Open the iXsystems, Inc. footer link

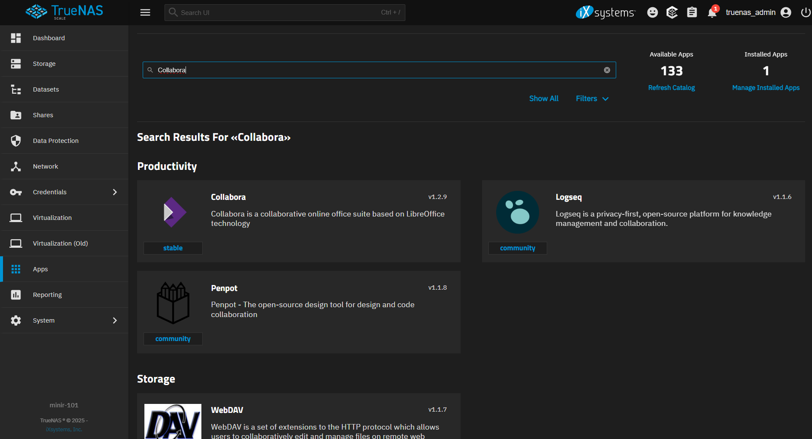64,430
